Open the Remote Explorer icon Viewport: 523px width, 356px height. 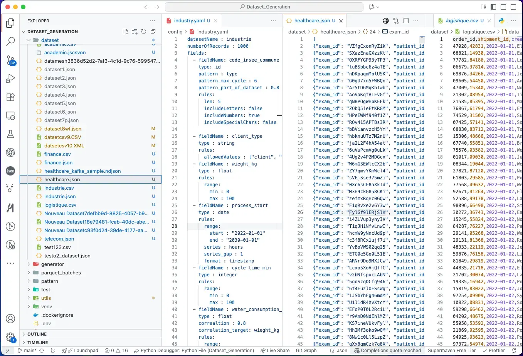click(10, 115)
